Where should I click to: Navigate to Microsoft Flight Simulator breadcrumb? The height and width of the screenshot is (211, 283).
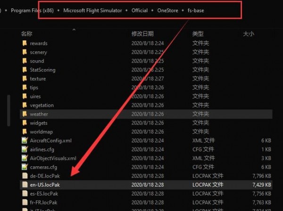coord(92,10)
